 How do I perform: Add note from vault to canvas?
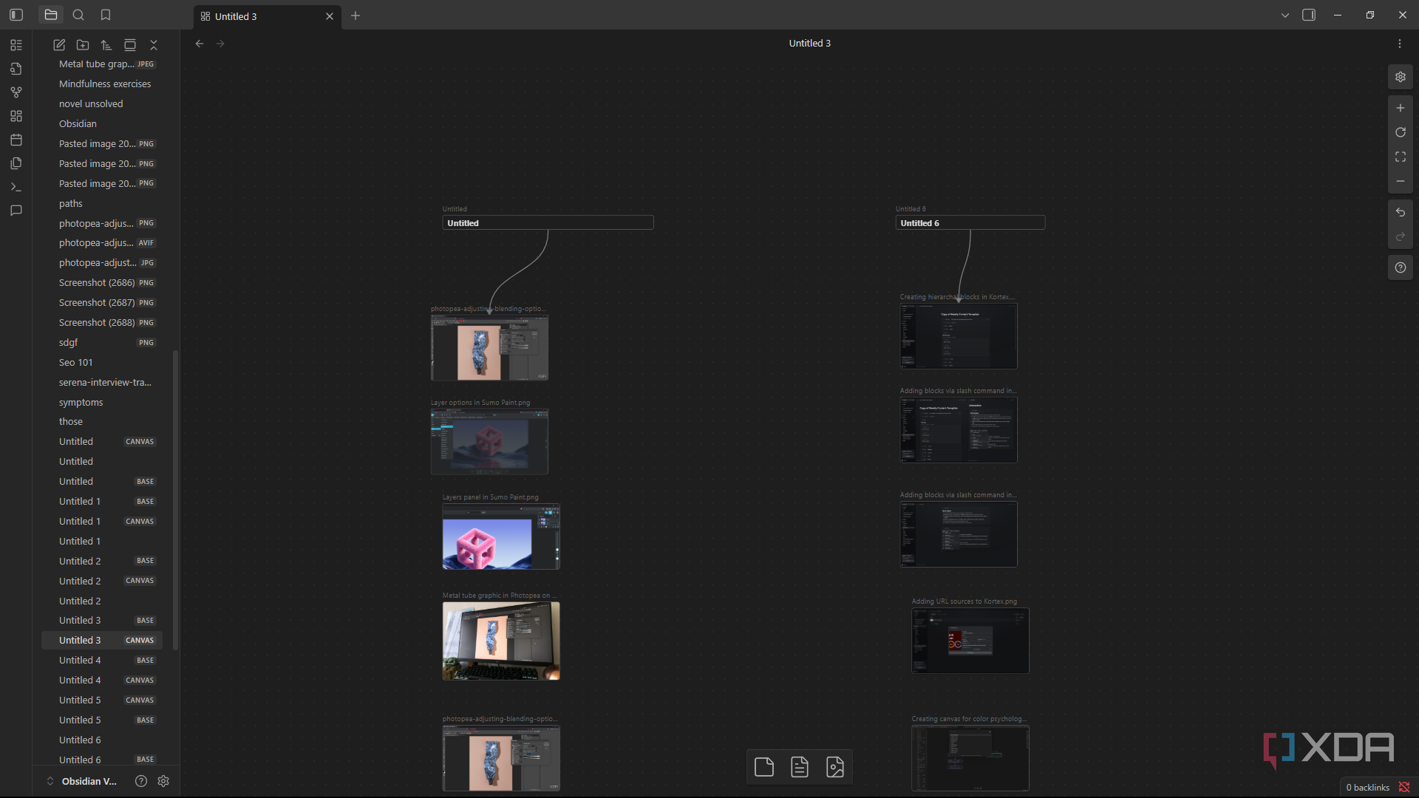[x=800, y=767]
